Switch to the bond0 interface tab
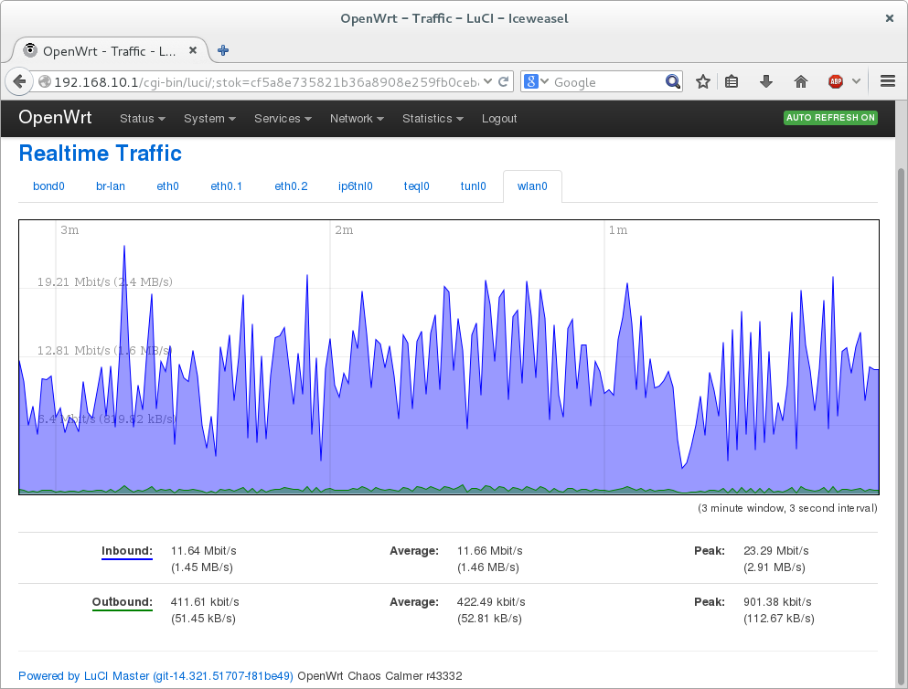908x689 pixels. 48,186
